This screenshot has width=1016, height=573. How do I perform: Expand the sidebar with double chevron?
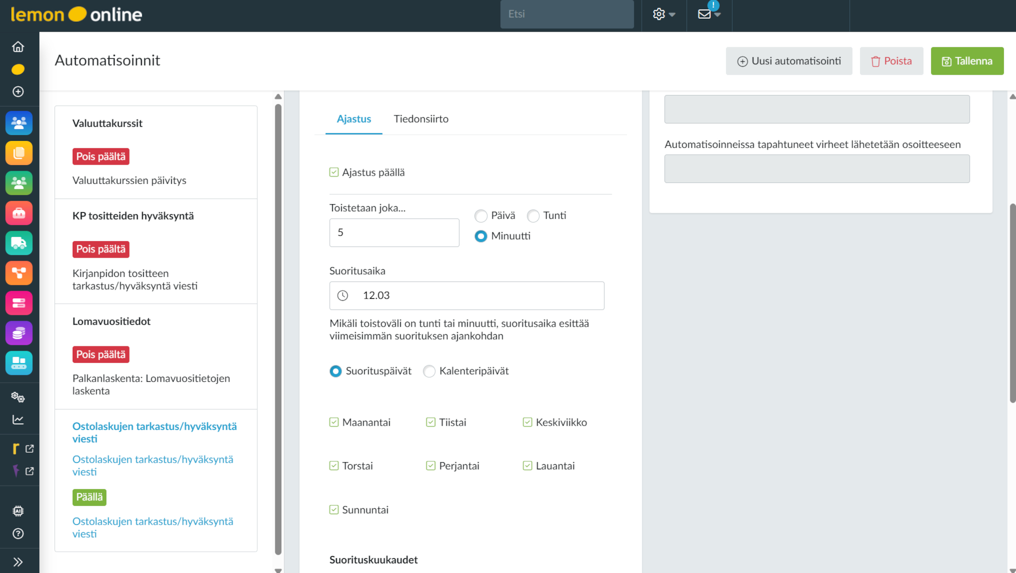click(x=18, y=562)
